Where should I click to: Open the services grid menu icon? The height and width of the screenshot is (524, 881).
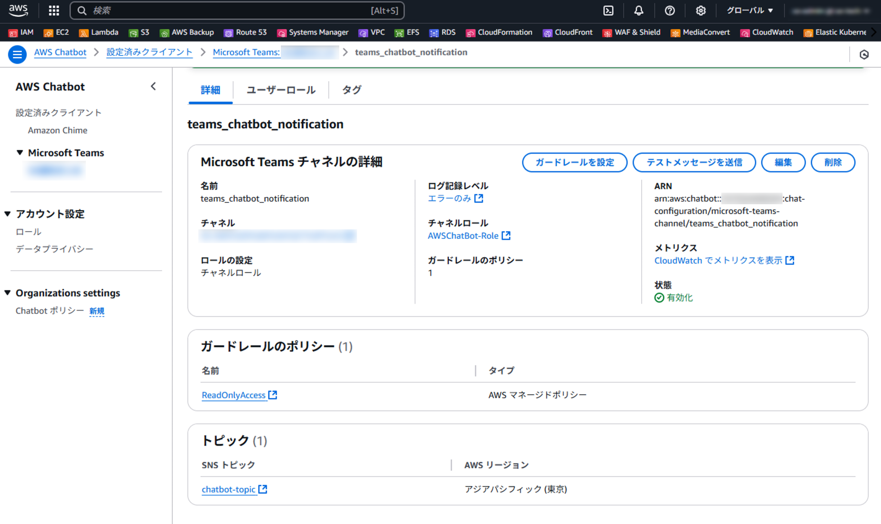tap(53, 10)
